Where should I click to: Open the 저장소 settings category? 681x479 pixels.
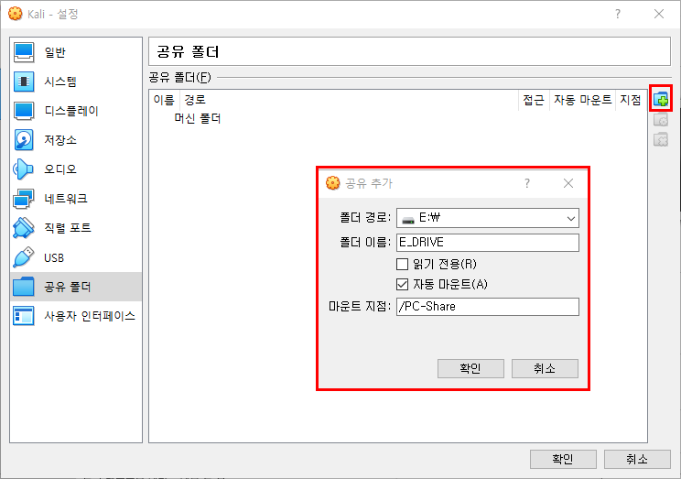pos(76,140)
